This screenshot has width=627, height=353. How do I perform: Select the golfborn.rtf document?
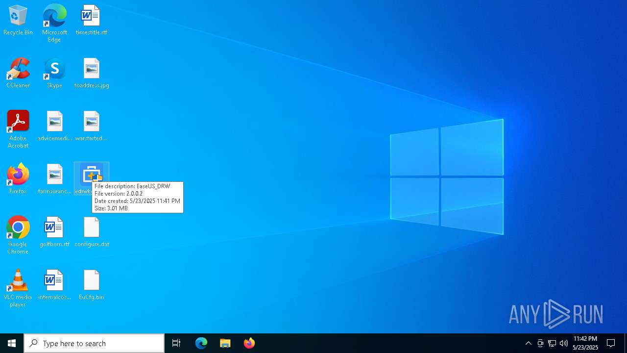pyautogui.click(x=54, y=232)
